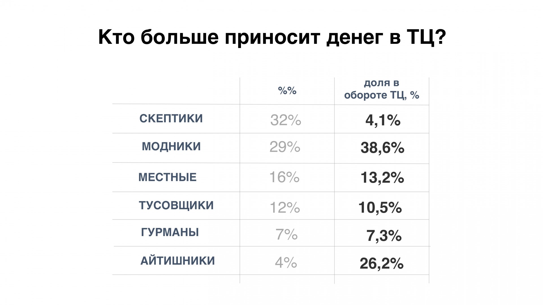
Task: Click the 32% value for skeptics
Action: pyautogui.click(x=286, y=120)
